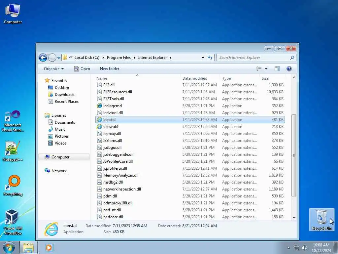This screenshot has height=254, width=338.
Task: Click the taskbar clock showing 10:08 AM
Action: 321,245
